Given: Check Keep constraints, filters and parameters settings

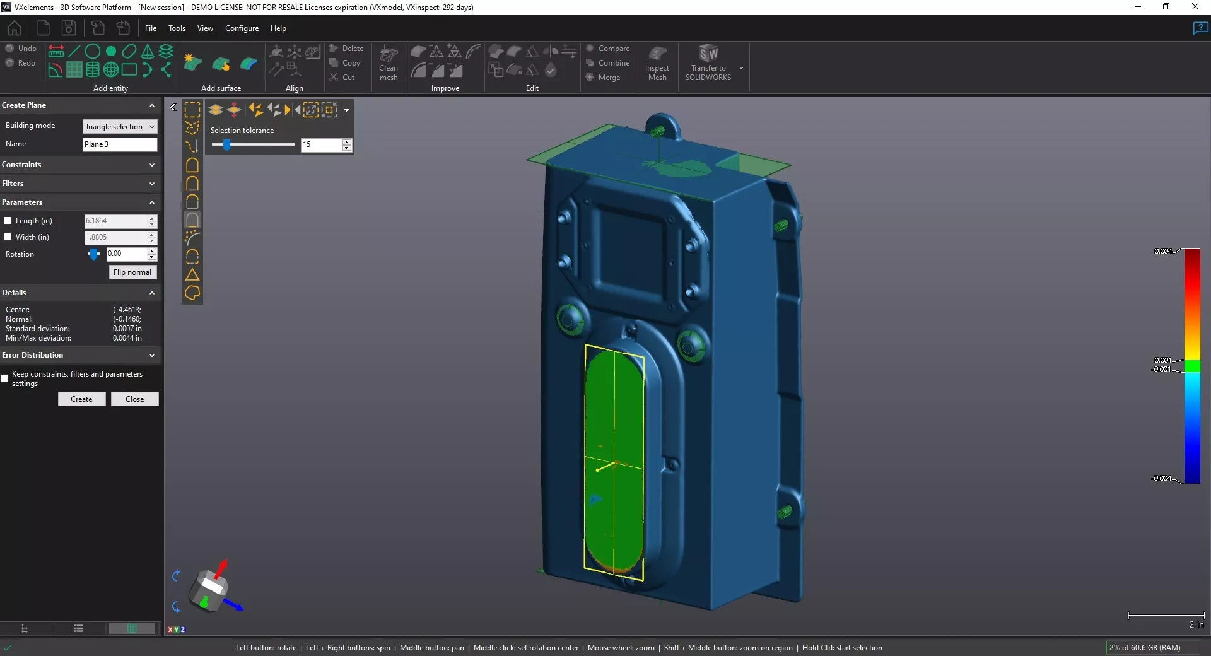Looking at the screenshot, I should click(4, 378).
